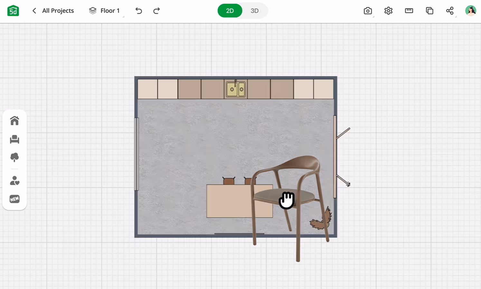Select the double door on right wall
481x289 pixels.
tap(342, 157)
